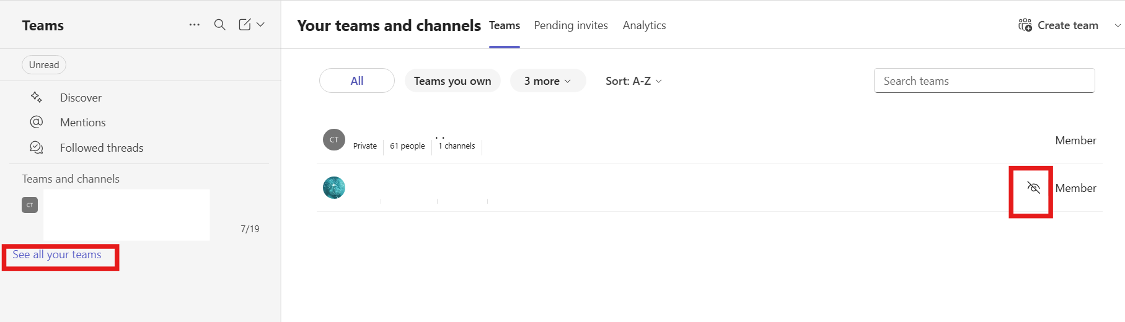1125x322 pixels.
Task: Click the Create team button label
Action: (x=1068, y=25)
